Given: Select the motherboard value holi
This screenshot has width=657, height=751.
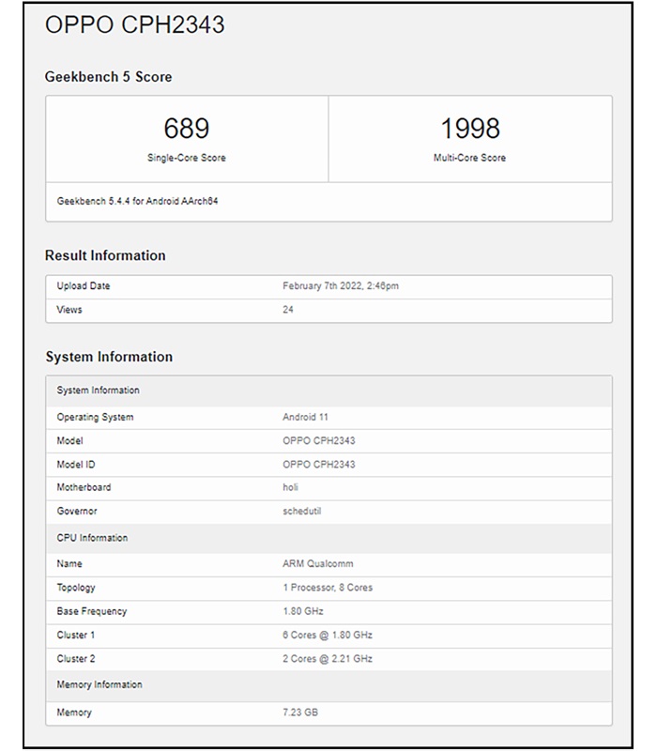Looking at the screenshot, I should 290,487.
